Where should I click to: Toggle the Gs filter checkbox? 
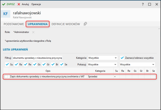(x=35, y=64)
